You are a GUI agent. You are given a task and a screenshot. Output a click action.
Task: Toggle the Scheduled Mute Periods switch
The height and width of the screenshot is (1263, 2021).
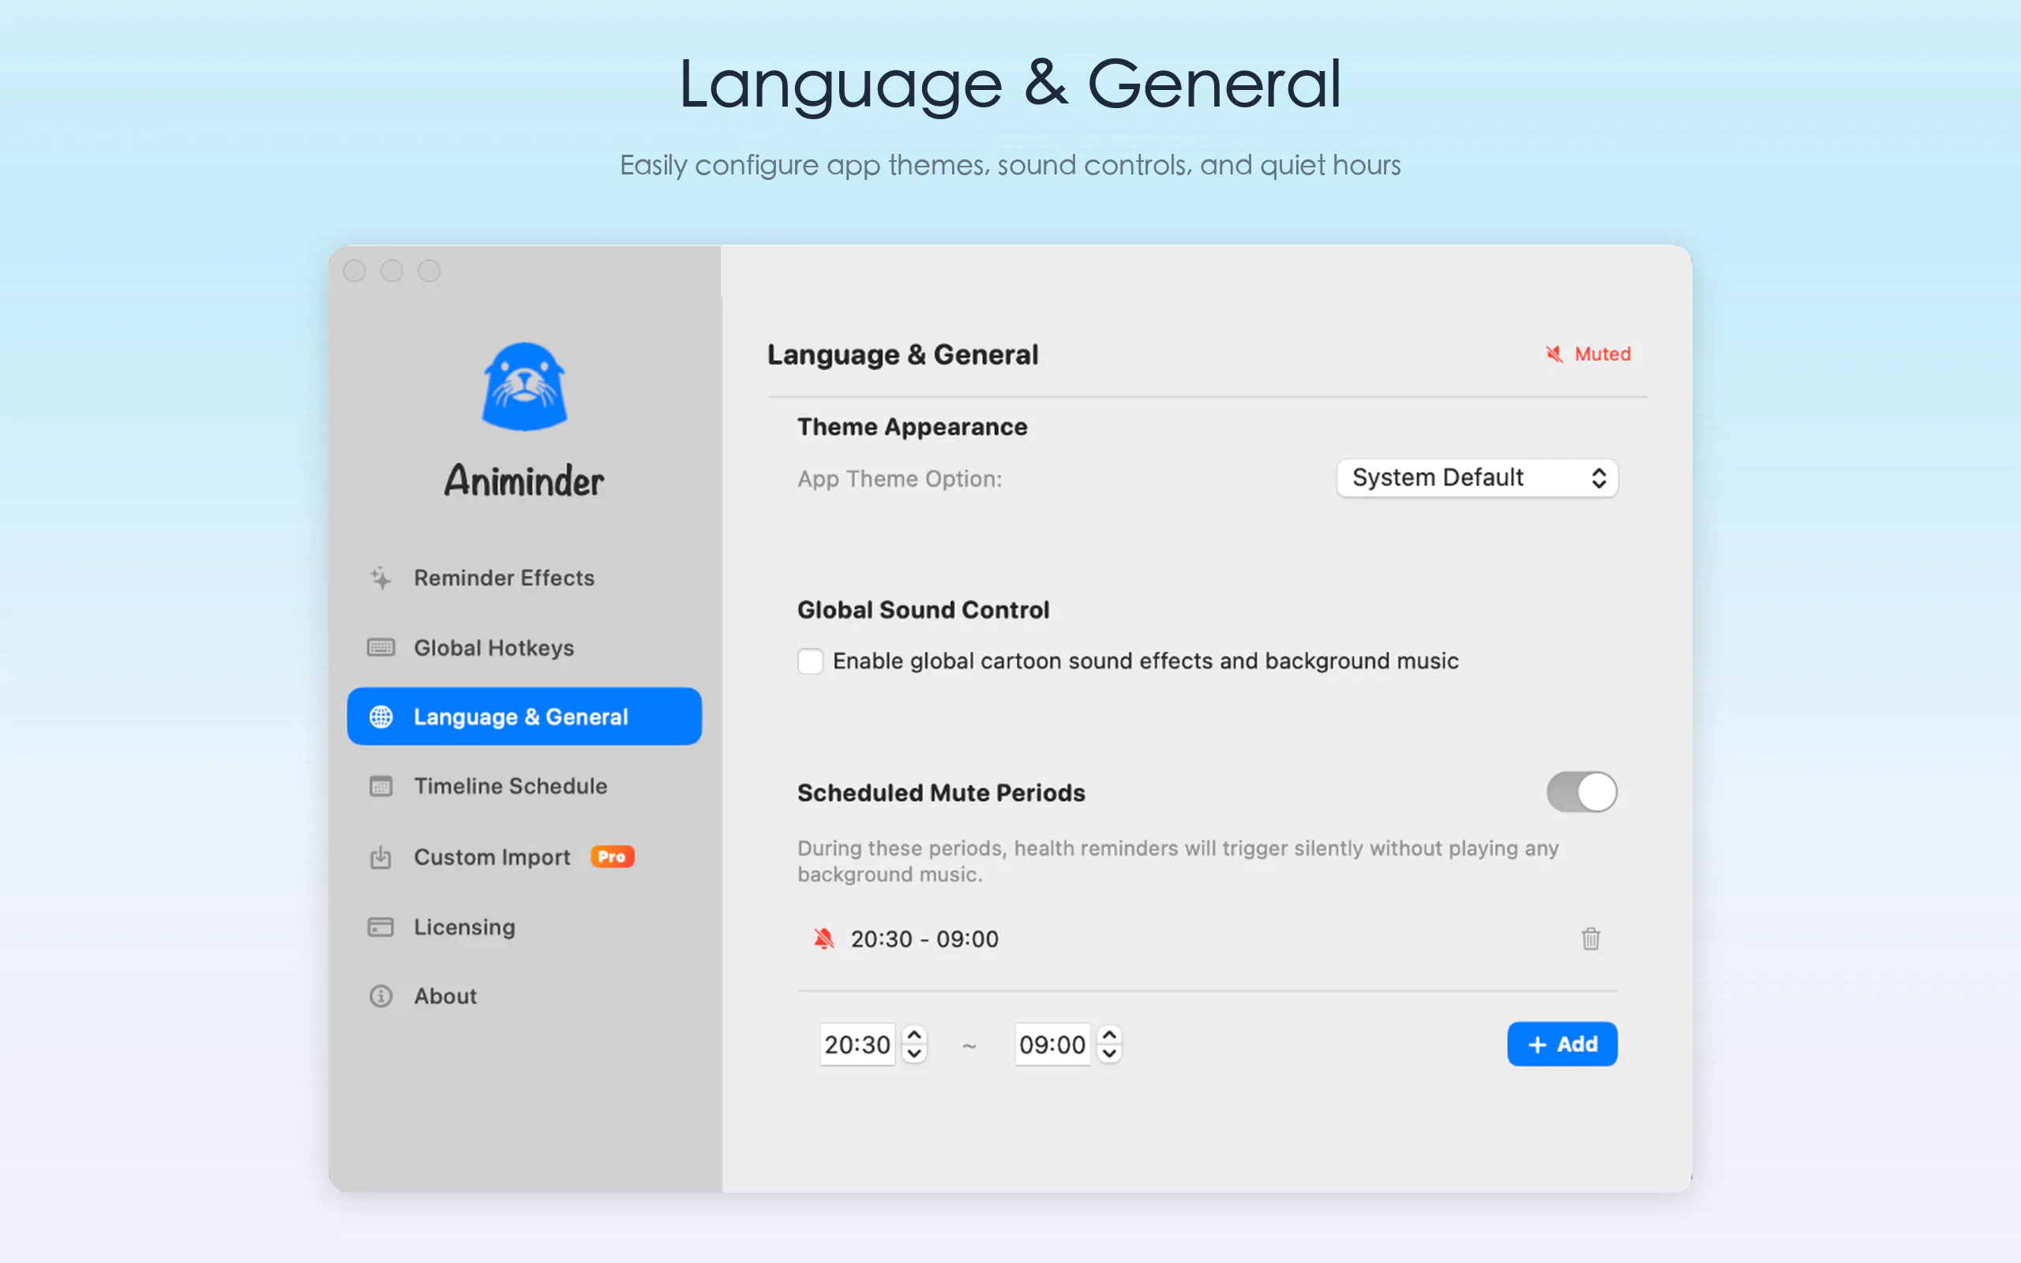[x=1581, y=791]
